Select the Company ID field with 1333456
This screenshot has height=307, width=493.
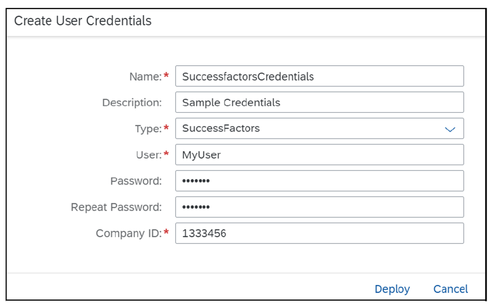pos(319,234)
